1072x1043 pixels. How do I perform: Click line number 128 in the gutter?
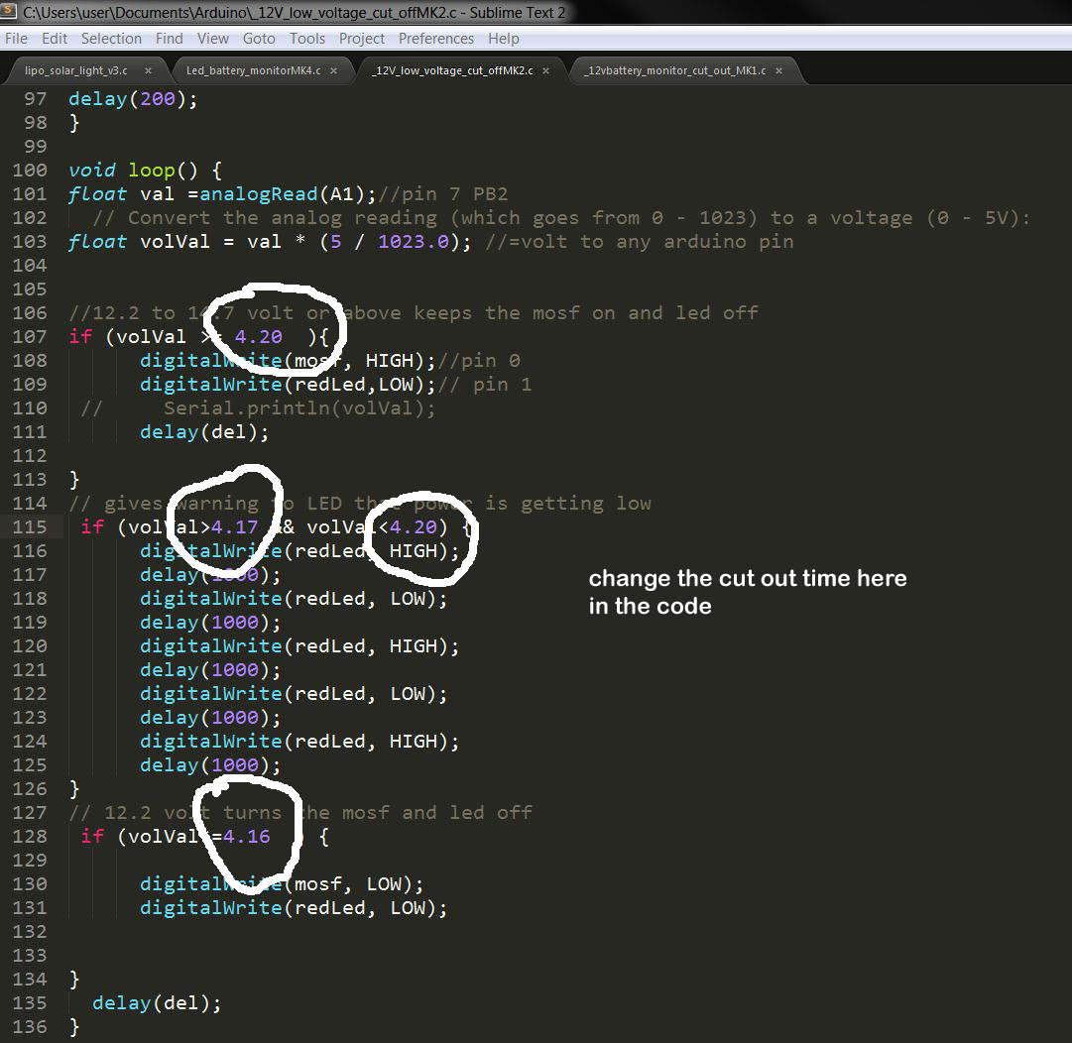pyautogui.click(x=30, y=837)
